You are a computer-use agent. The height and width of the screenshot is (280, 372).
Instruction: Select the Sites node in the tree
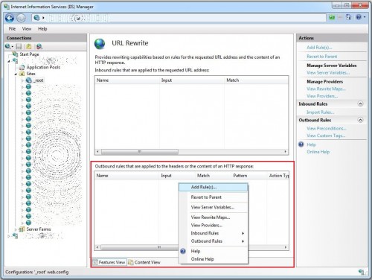(31, 74)
